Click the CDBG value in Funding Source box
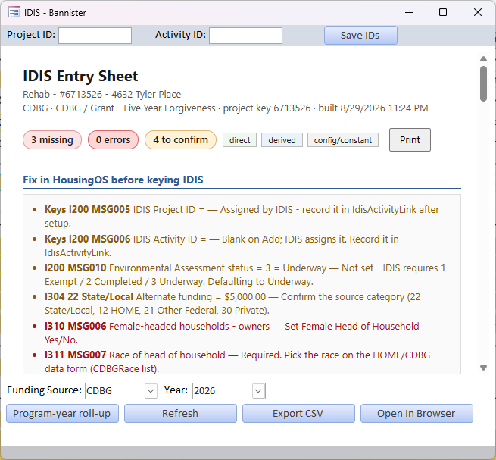The image size is (496, 460). click(x=99, y=391)
